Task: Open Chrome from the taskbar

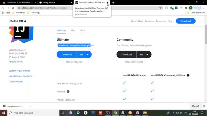Action: click(115, 113)
